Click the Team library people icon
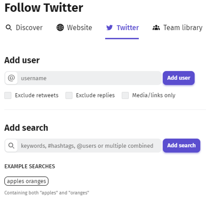 coord(156,28)
